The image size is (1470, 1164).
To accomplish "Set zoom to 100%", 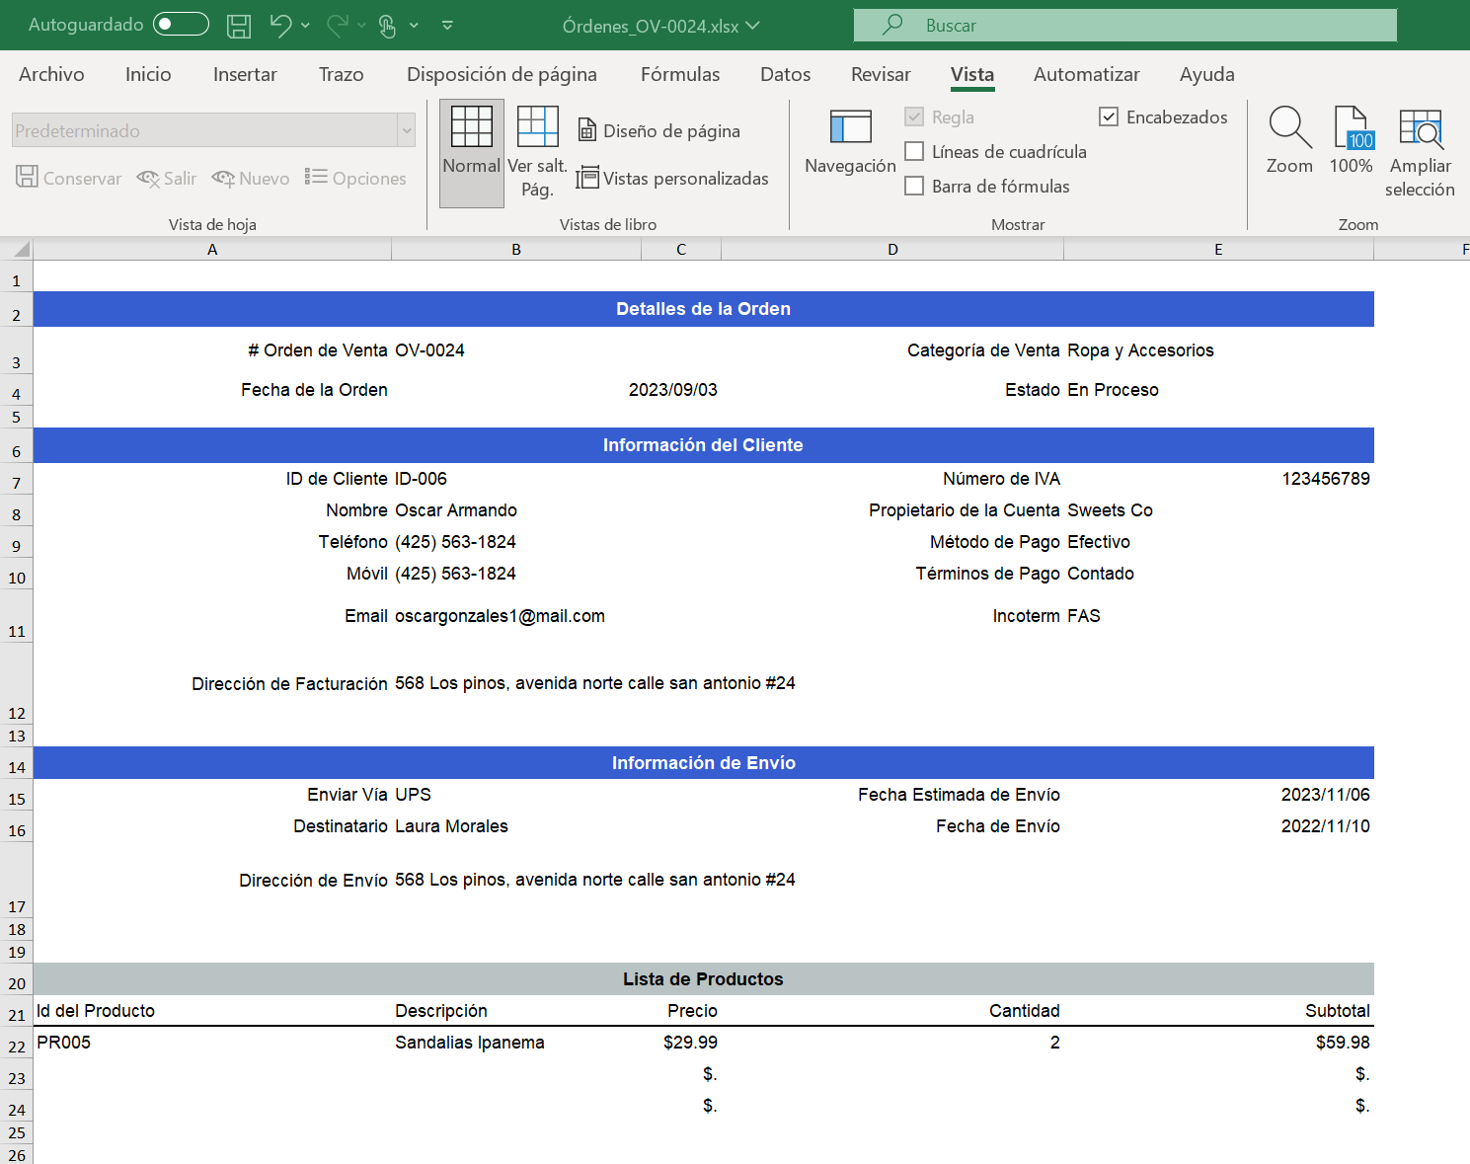I will (1351, 141).
